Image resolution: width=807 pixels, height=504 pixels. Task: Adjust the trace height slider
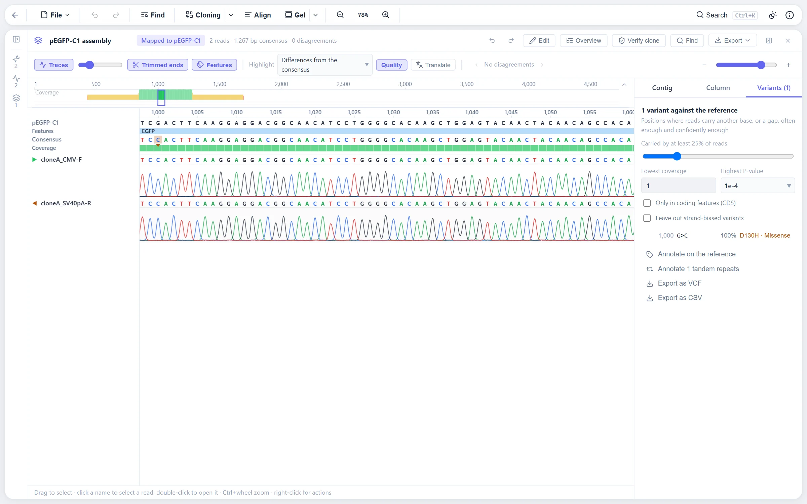(100, 65)
